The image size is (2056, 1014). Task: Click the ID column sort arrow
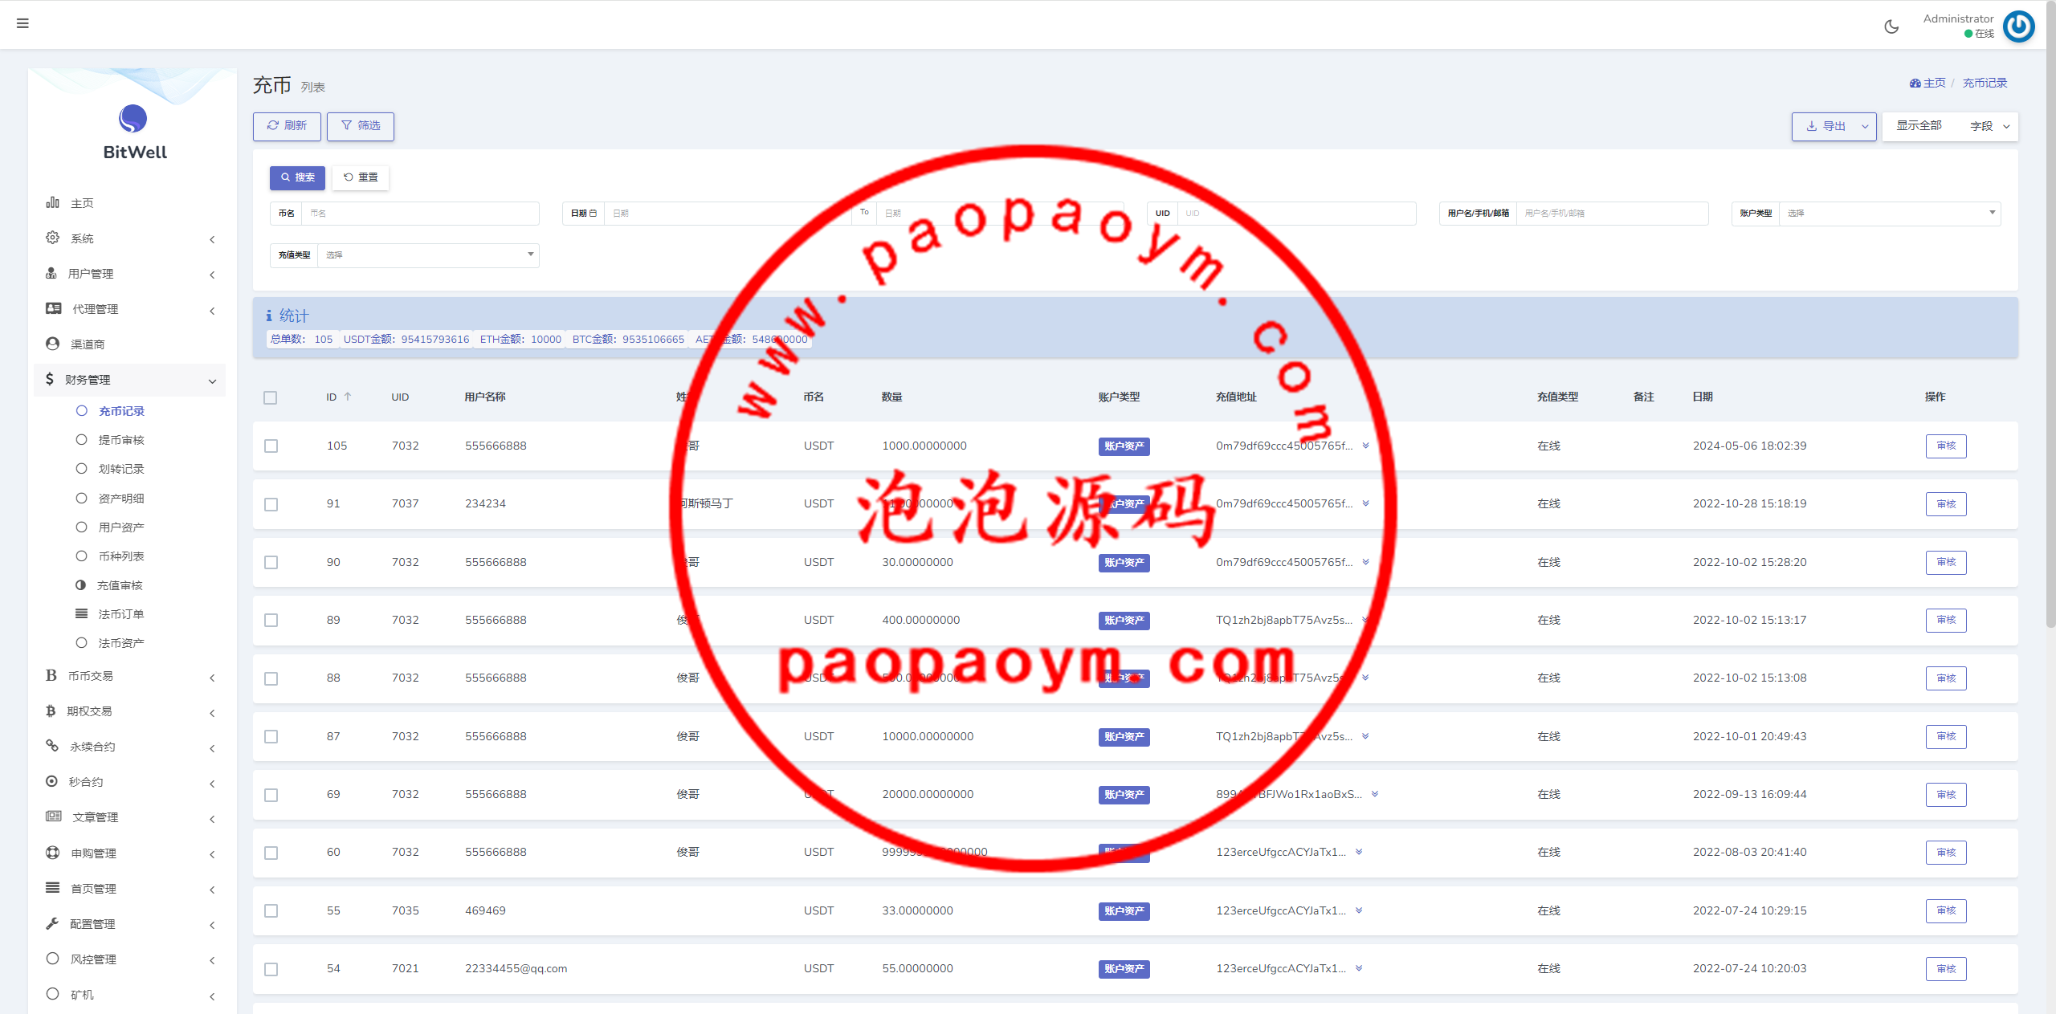click(x=348, y=397)
